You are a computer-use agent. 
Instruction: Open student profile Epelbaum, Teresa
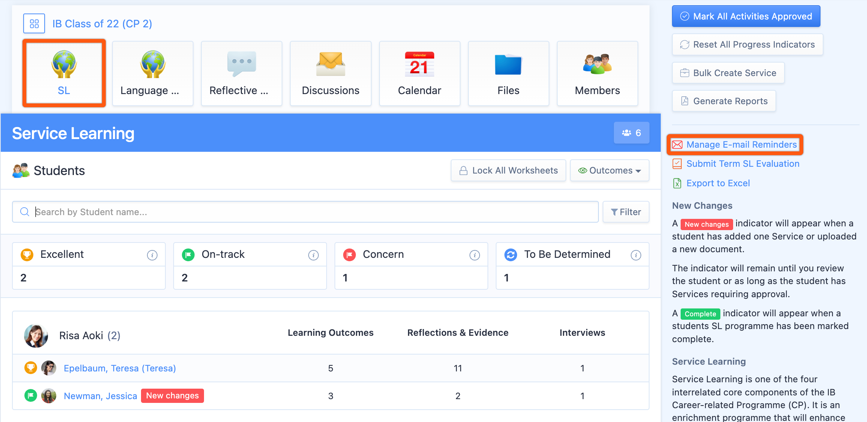(x=120, y=368)
